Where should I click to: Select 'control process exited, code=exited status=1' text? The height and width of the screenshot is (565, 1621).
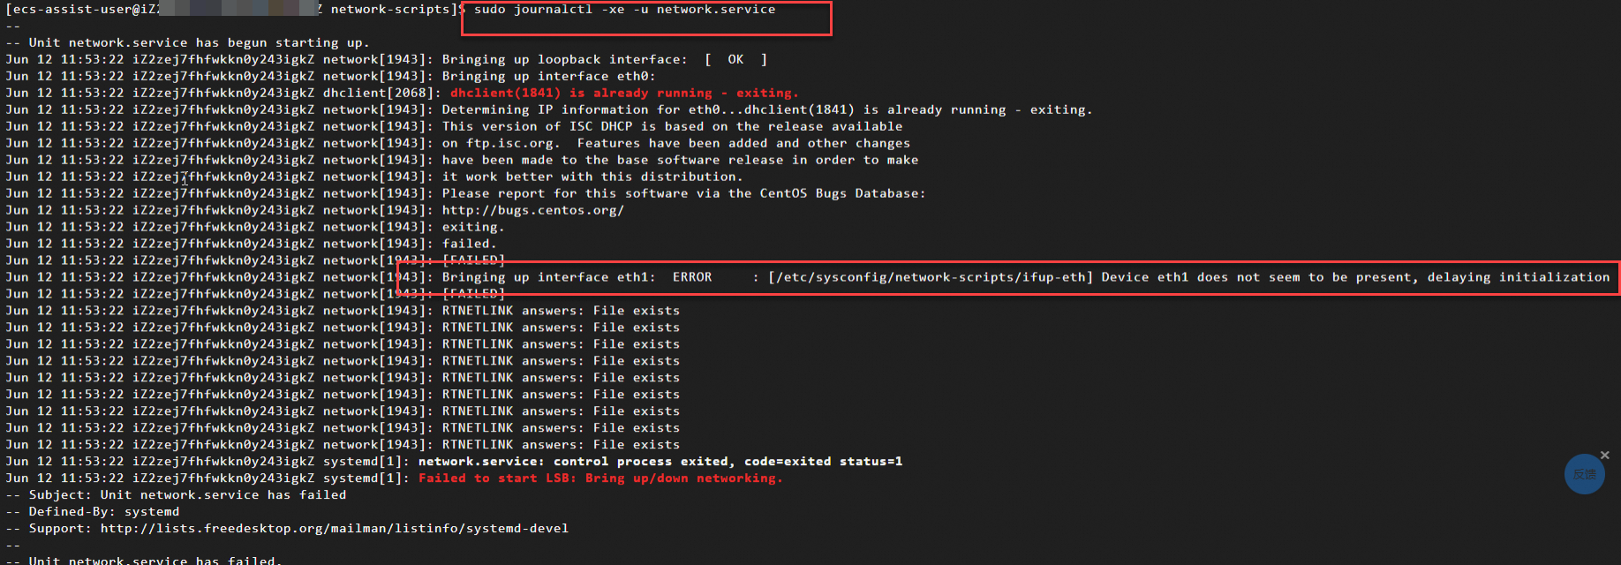(x=728, y=462)
